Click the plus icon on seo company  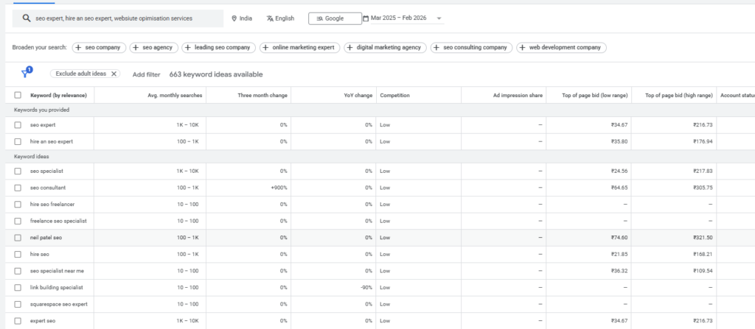(x=78, y=48)
